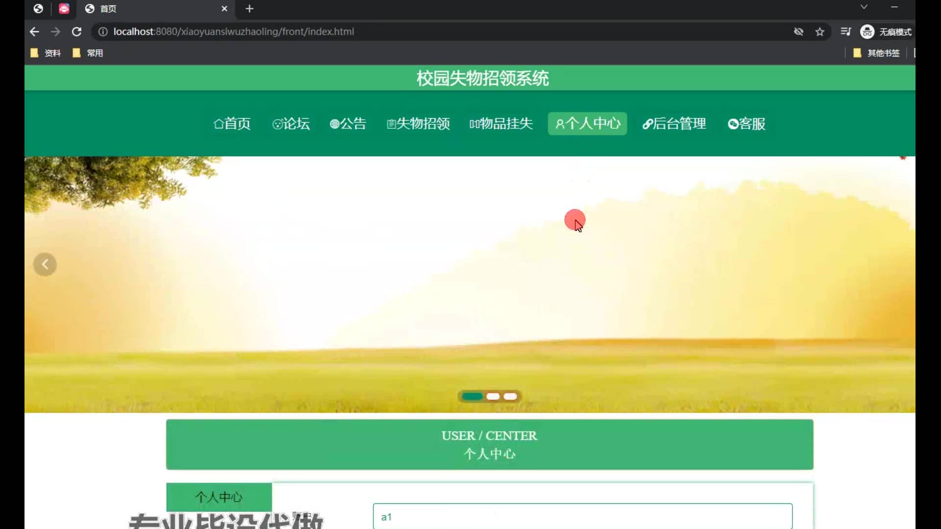
Task: Click the input field containing a1
Action: [x=582, y=517]
